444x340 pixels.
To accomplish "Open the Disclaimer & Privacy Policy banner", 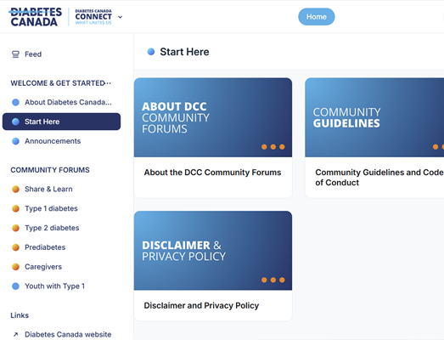I will 213,251.
